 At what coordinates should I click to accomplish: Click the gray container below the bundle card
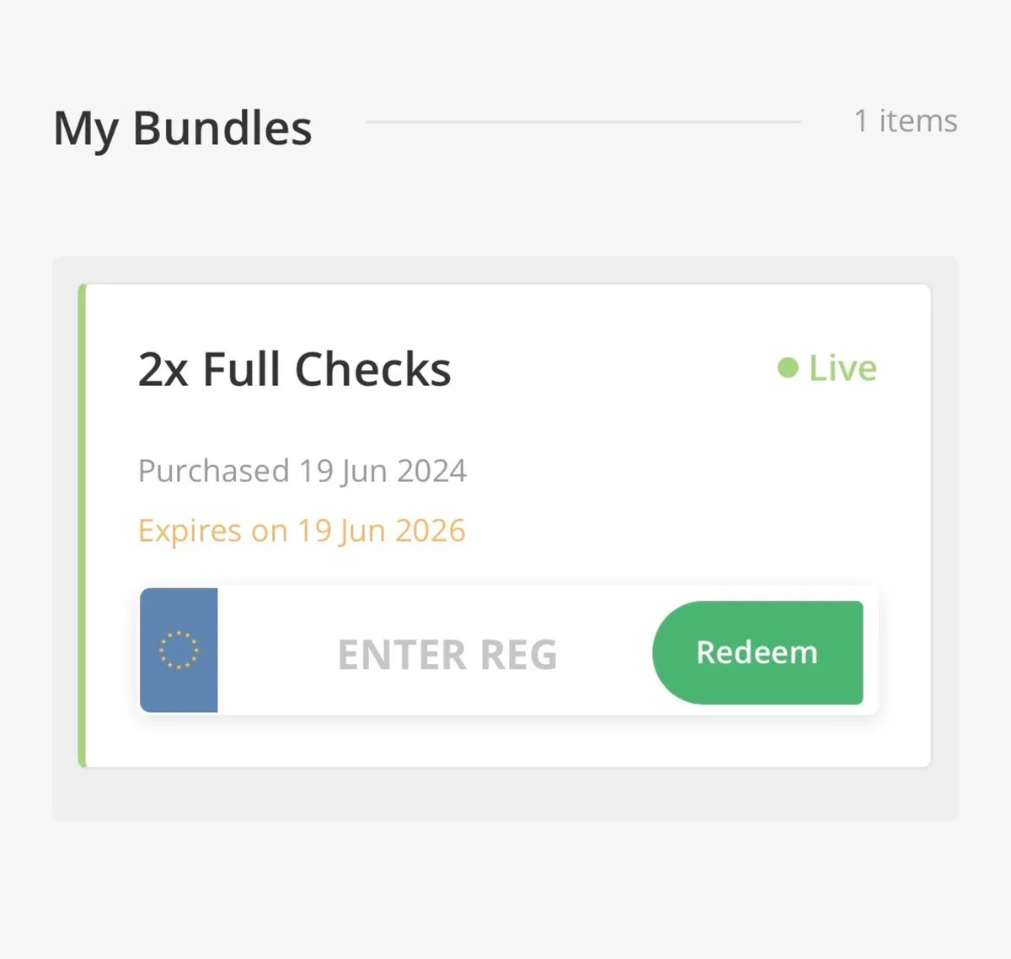505,794
